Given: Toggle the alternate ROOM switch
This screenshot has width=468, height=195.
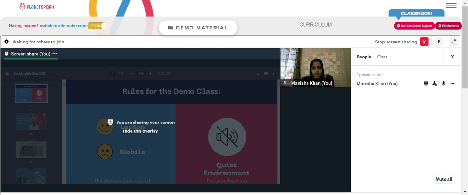Looking at the screenshot, I should (98, 26).
